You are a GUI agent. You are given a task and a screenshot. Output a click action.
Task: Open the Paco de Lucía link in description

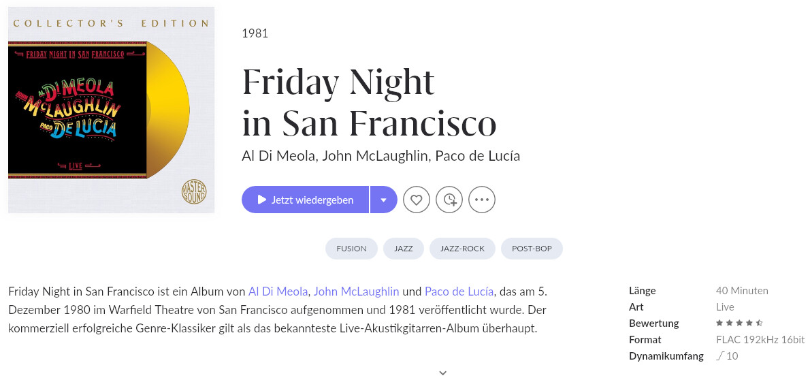(x=459, y=292)
